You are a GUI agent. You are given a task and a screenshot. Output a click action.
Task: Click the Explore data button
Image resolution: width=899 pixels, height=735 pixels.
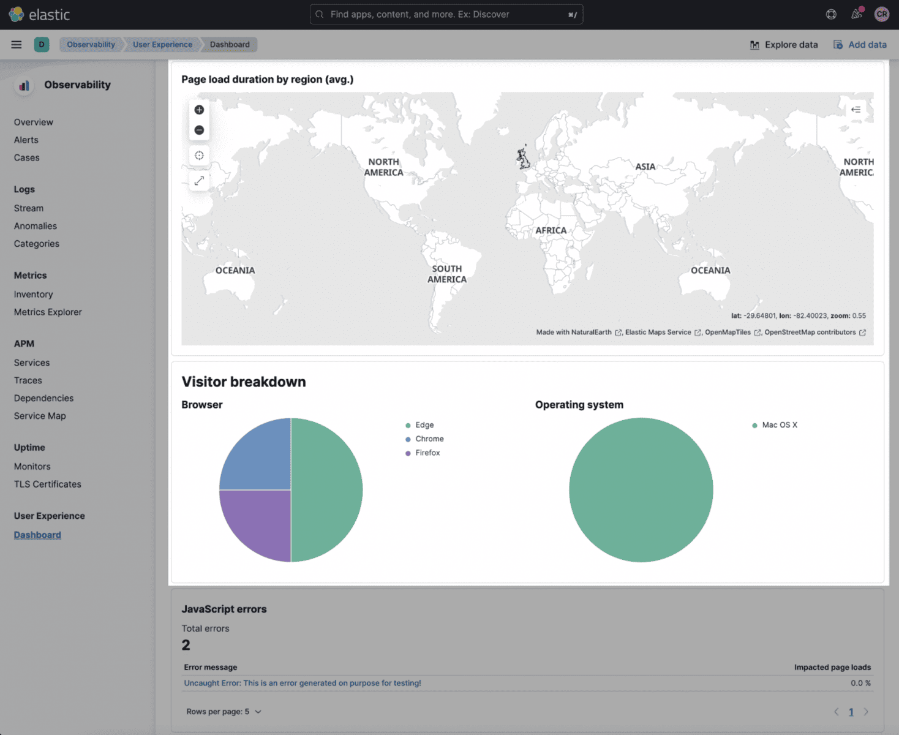[x=784, y=44]
